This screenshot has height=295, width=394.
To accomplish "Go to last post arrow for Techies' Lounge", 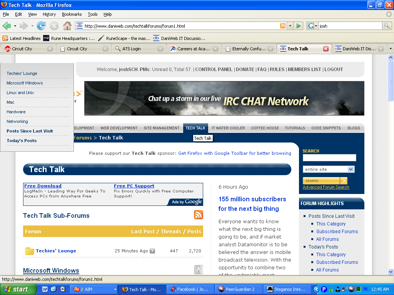I will (x=152, y=251).
